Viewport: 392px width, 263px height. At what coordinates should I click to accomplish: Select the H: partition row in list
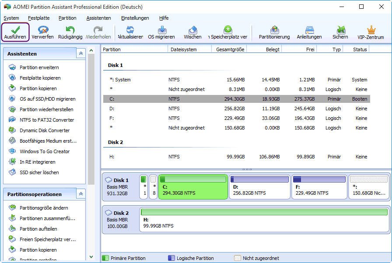click(x=237, y=157)
